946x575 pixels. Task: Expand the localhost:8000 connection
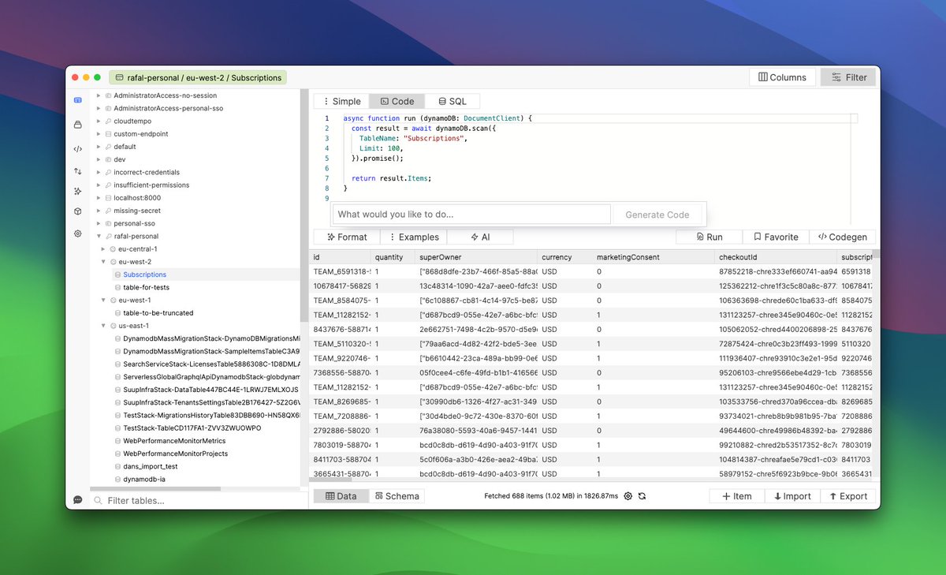(x=99, y=198)
